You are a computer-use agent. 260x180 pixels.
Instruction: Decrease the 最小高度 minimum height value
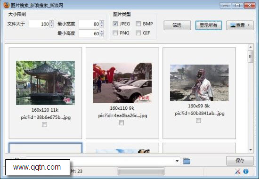click(102, 35)
